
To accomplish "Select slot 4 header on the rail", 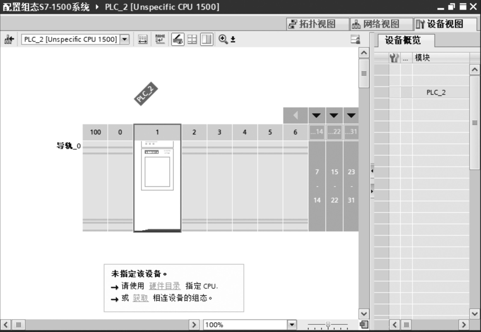I will tap(244, 132).
